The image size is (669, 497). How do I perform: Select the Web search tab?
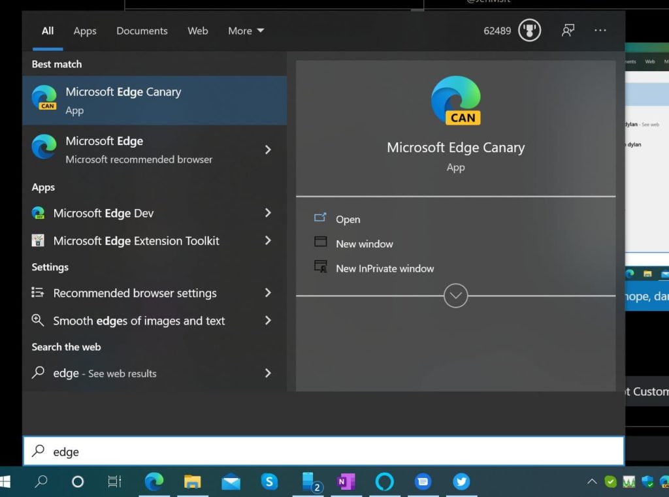click(x=197, y=31)
